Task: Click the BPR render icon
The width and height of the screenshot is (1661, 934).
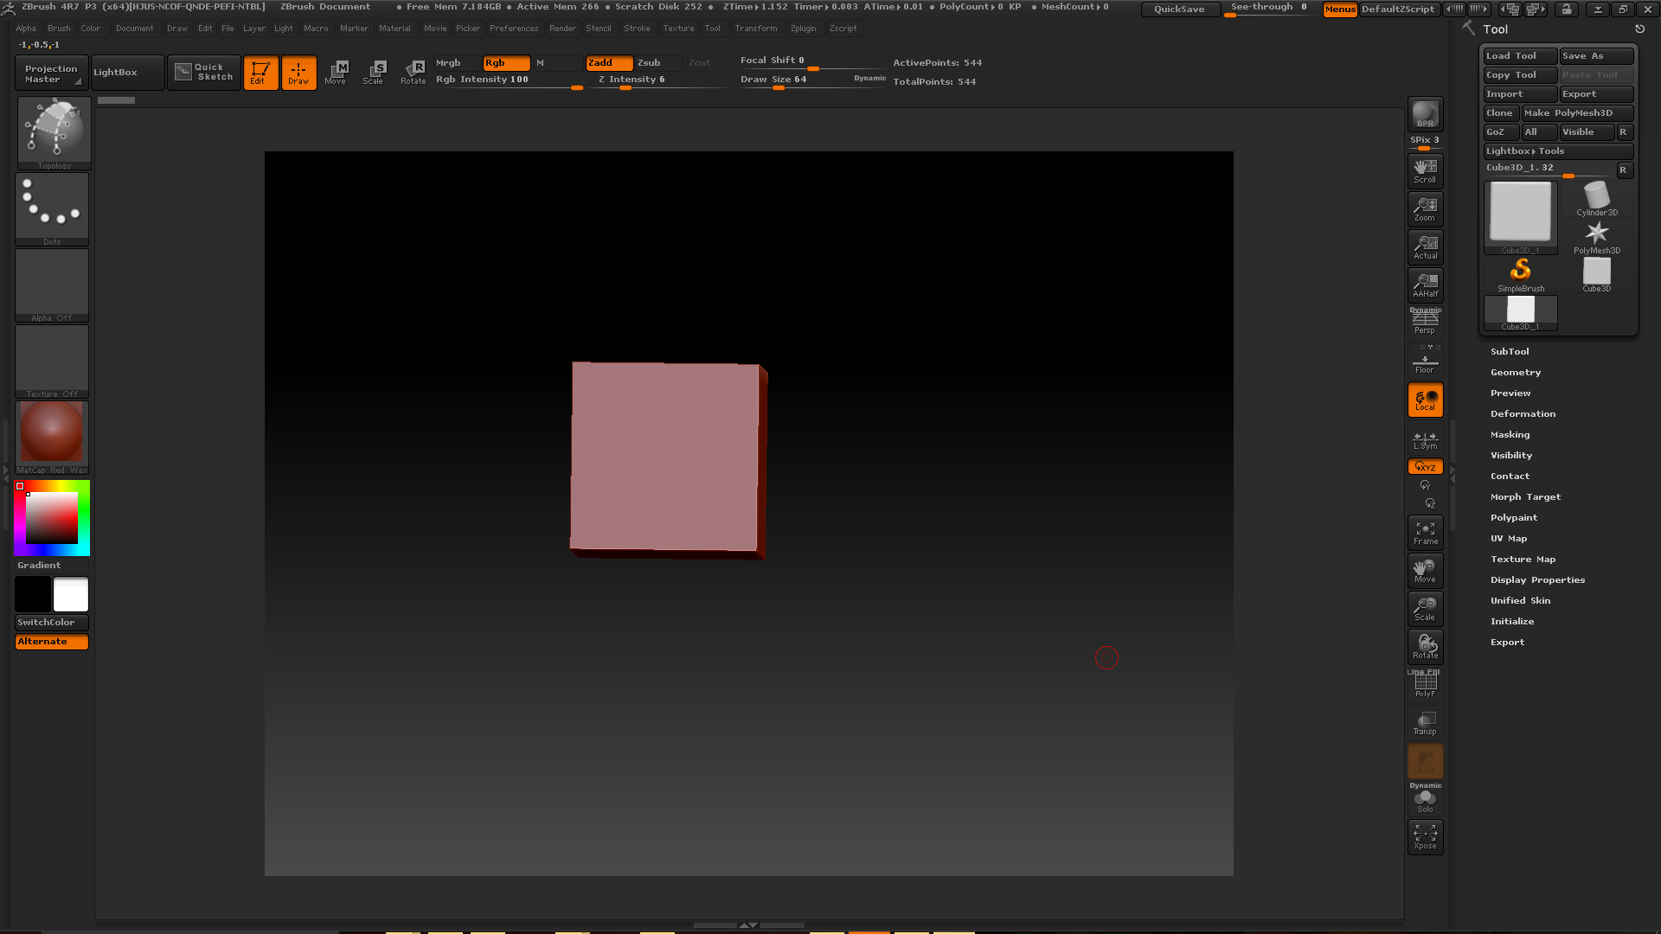Action: [x=1425, y=113]
